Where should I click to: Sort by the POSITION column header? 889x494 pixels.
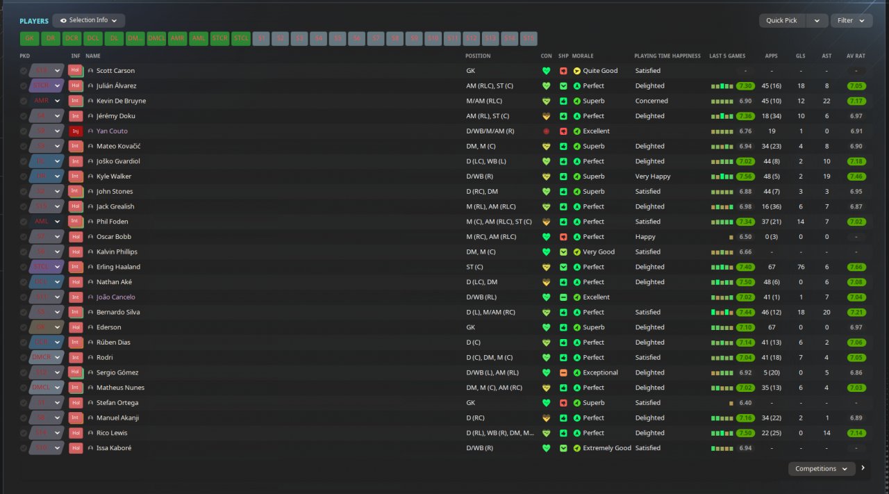tap(478, 56)
